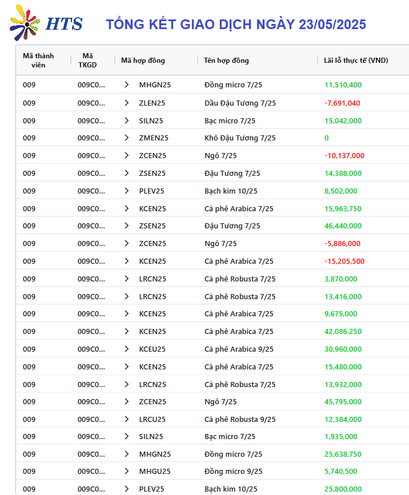Viewport: 409px width, 495px height.
Task: Select the loss value -15,205,500
Action: click(344, 261)
